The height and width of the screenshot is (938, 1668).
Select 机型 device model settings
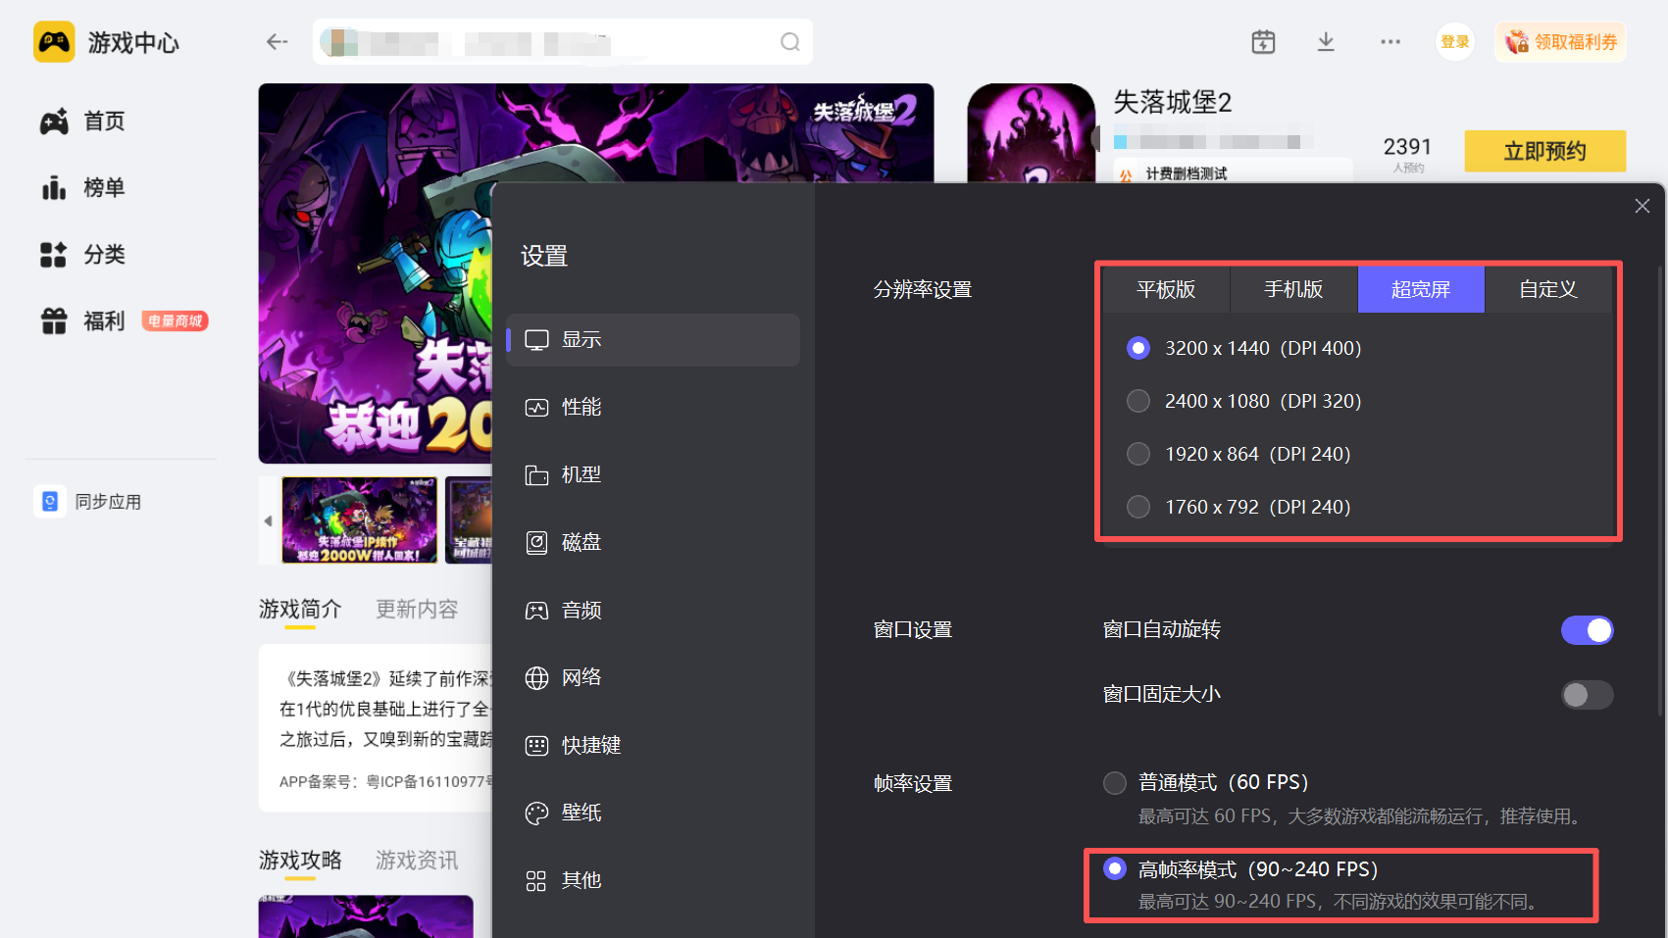click(x=653, y=475)
